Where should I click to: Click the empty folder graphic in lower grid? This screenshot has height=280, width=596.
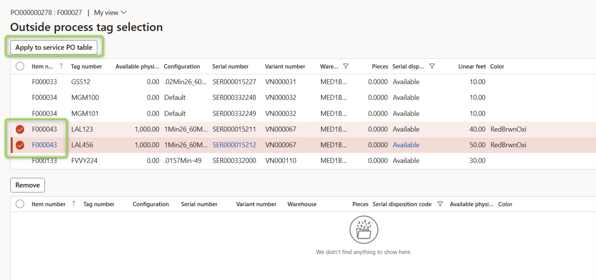[364, 229]
